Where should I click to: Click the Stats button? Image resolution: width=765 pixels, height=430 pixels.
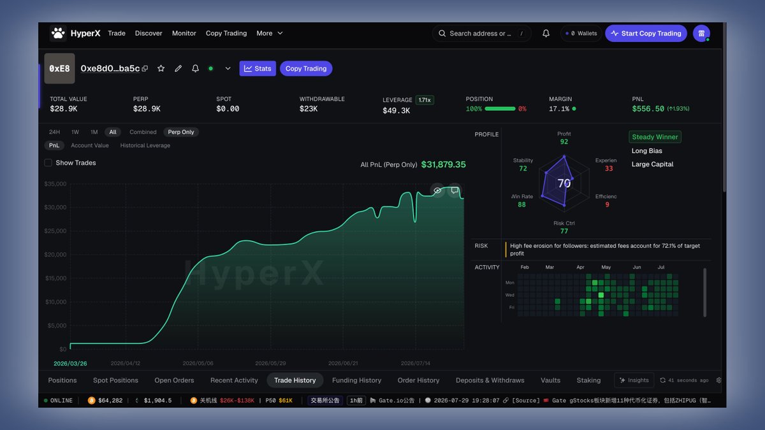click(x=258, y=69)
